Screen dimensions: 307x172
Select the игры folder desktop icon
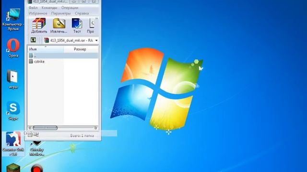13,79
